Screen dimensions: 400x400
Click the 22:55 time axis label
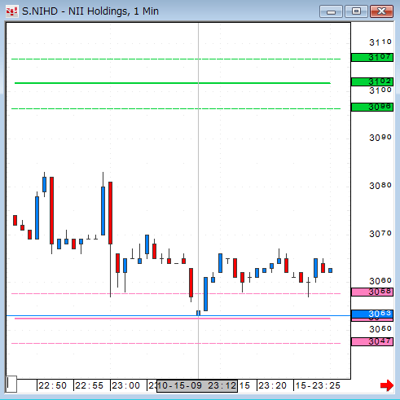[x=89, y=385]
